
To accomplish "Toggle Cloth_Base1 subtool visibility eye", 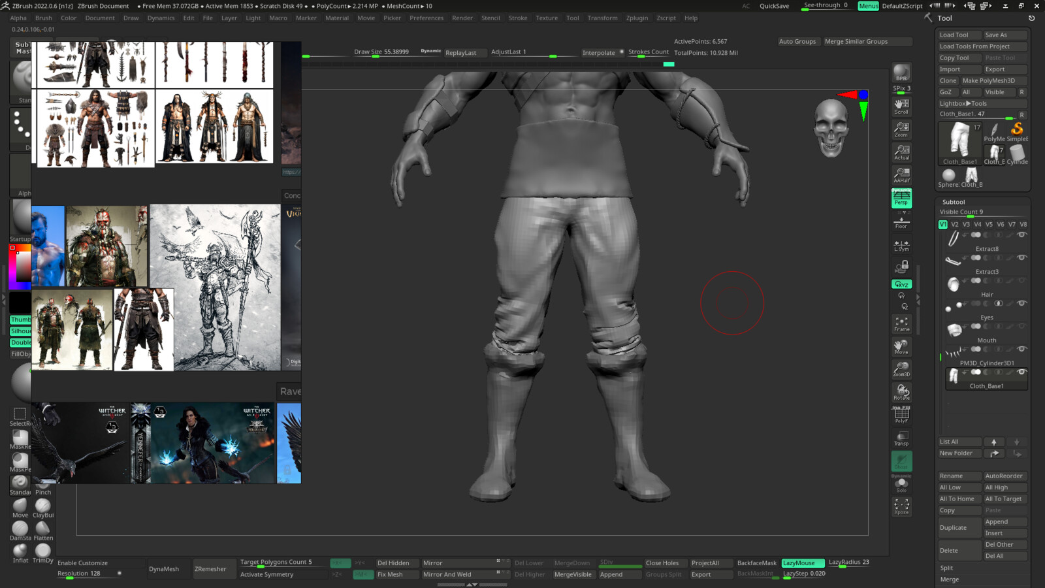I will [1022, 372].
